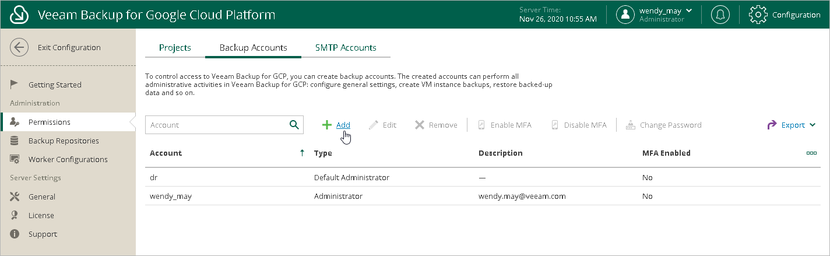Toggle Account column sort arrow
830x256 pixels.
tap(302, 153)
